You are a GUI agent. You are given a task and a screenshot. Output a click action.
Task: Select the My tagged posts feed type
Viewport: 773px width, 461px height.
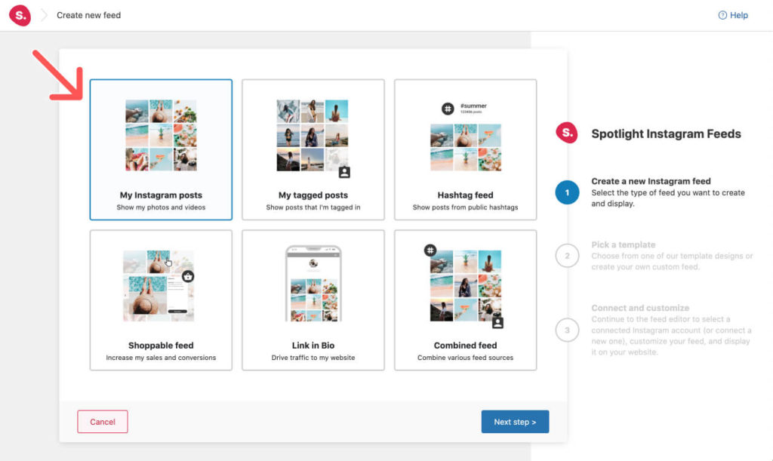tap(313, 148)
